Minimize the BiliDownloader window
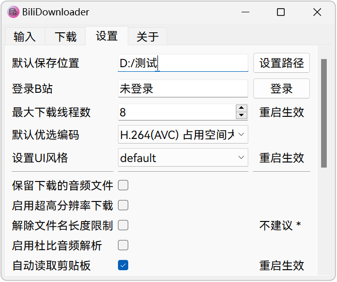Viewport: 337px width, 282px height. point(245,12)
